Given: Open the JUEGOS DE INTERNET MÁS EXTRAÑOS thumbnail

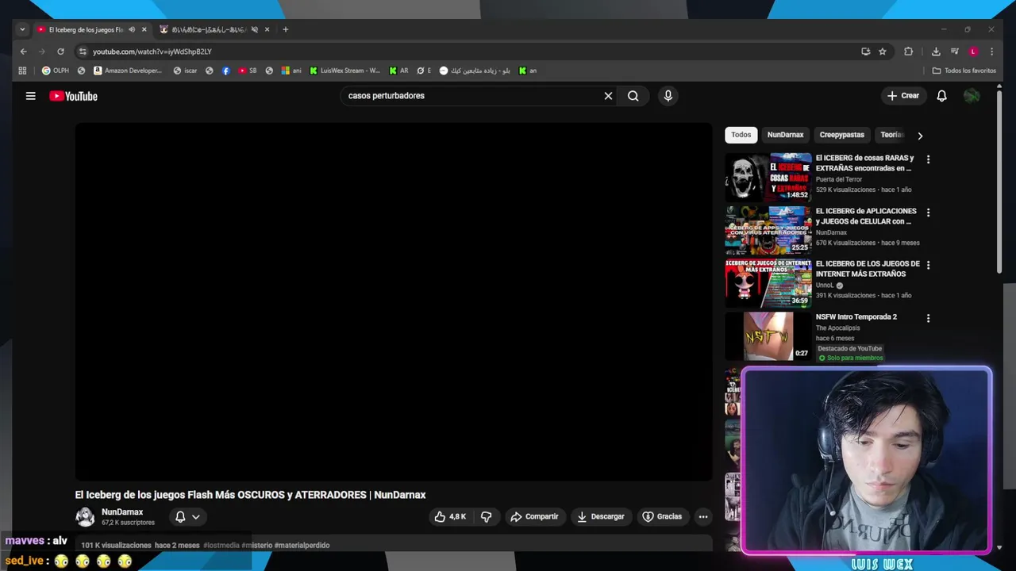Looking at the screenshot, I should (768, 283).
